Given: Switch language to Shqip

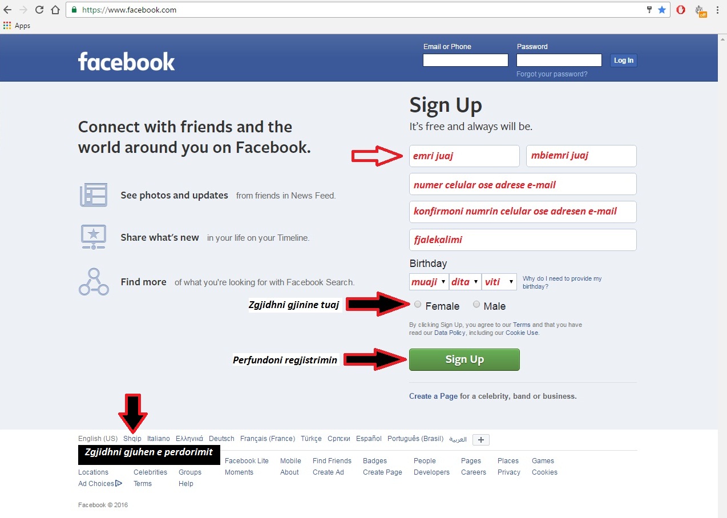Looking at the screenshot, I should tap(132, 439).
